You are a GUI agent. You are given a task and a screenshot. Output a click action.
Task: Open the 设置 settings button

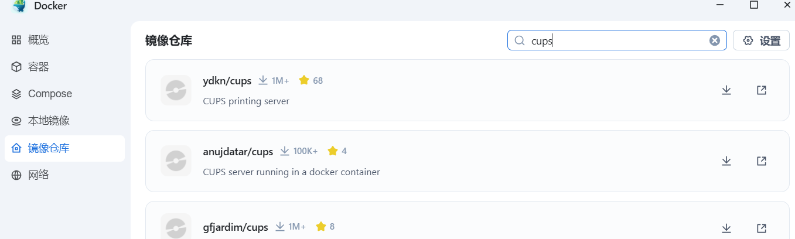[761, 40]
